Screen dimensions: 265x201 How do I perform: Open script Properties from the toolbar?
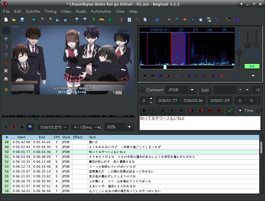129,20
